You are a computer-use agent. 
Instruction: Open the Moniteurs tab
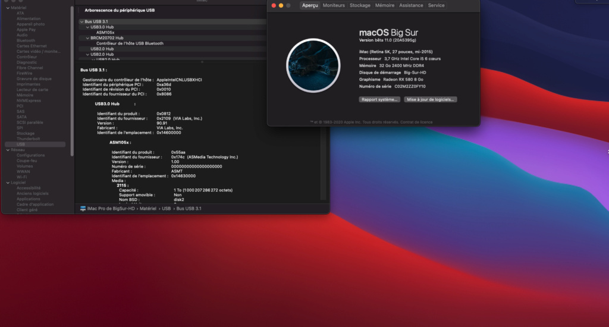334,5
